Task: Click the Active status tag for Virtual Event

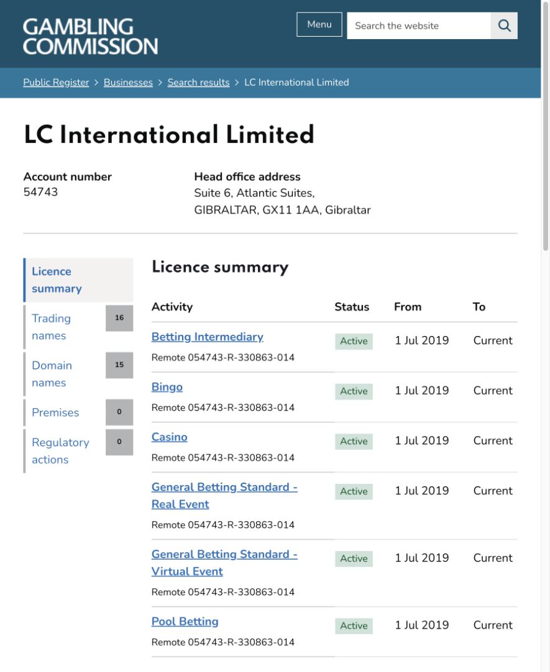Action: point(354,559)
